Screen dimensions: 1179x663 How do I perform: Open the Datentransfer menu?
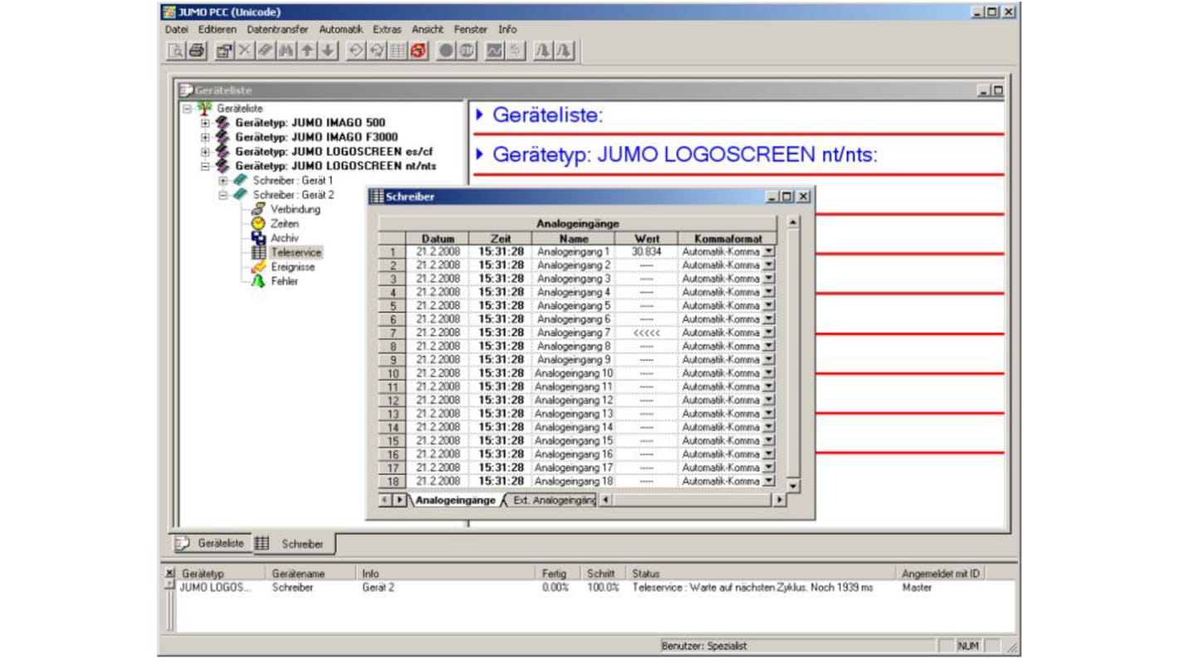coord(277,29)
